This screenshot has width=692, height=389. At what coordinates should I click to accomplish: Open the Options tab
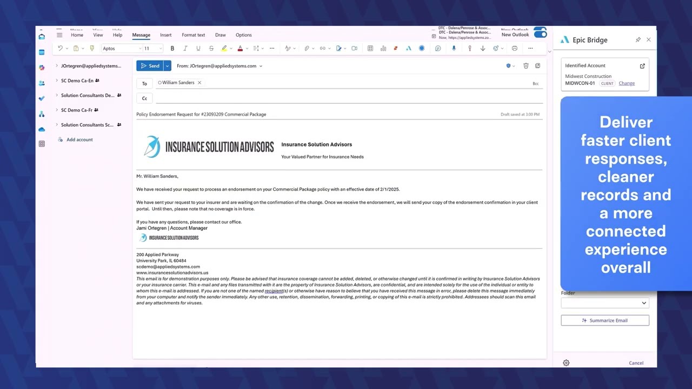(x=244, y=35)
